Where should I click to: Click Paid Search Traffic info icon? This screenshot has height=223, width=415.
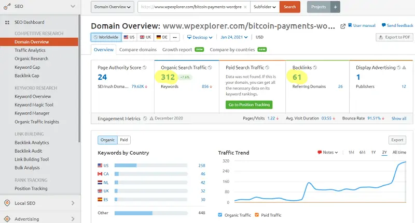[x=267, y=68]
